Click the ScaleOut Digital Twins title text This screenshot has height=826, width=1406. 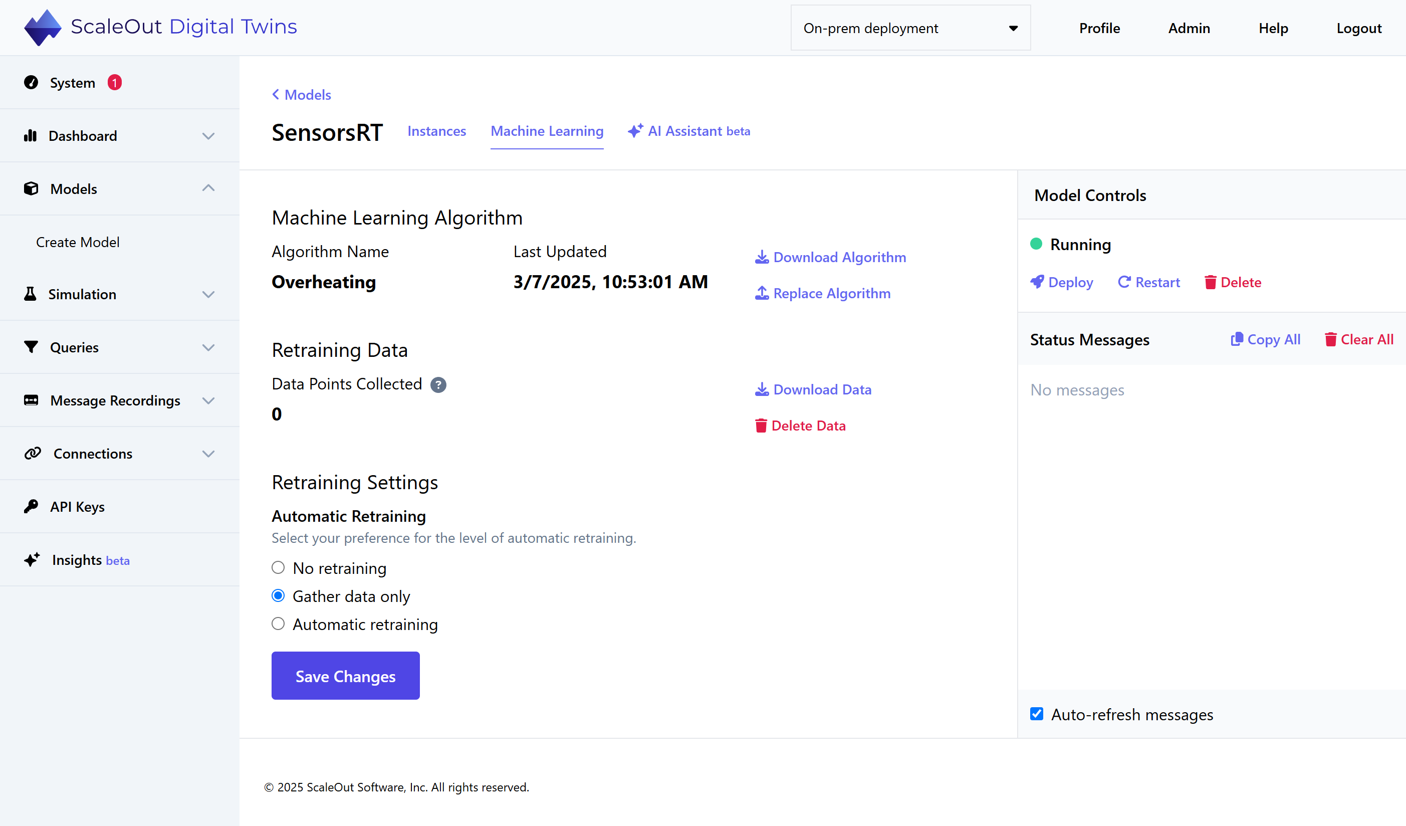[183, 27]
